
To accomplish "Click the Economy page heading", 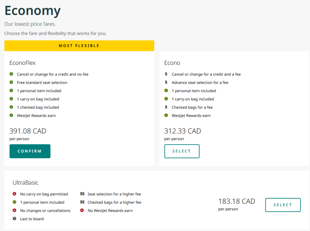I will pyautogui.click(x=33, y=11).
